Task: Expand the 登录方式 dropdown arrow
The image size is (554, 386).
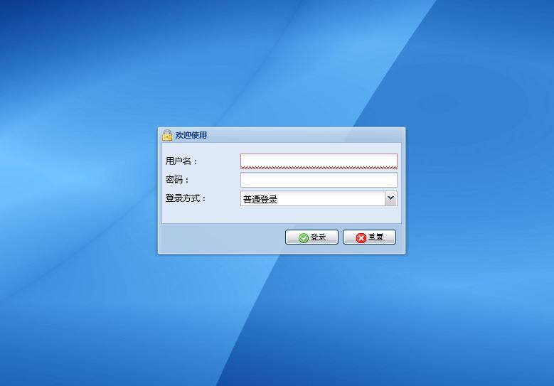Action: pyautogui.click(x=390, y=199)
